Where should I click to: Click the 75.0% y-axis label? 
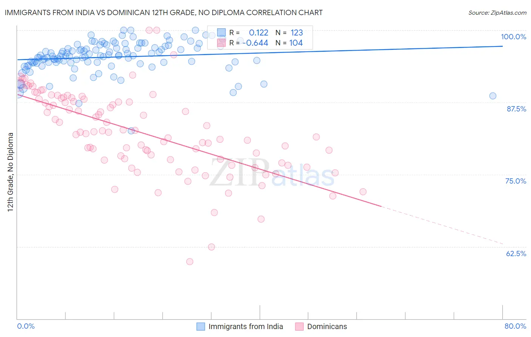coord(516,181)
